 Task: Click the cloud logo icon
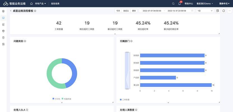point(6,4)
